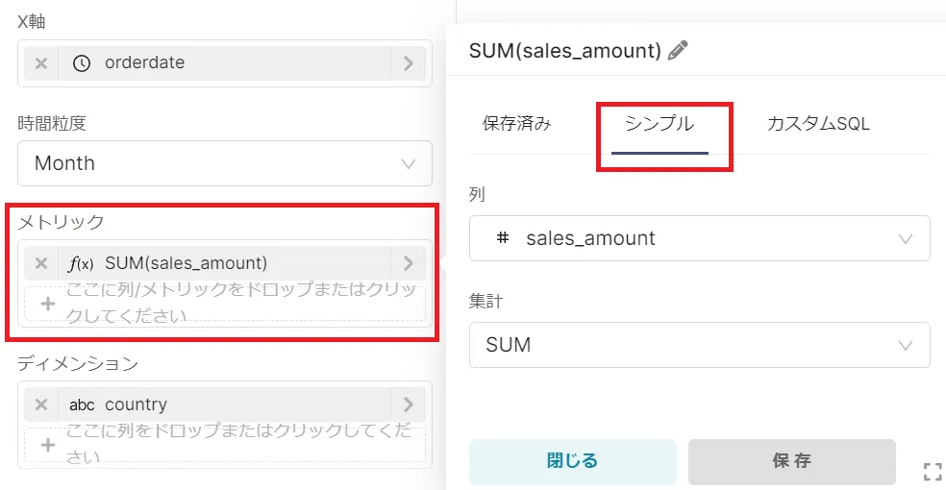The width and height of the screenshot is (946, 490).
Task: Click the f(x) icon on SUM(sales_amount)
Action: tap(82, 263)
